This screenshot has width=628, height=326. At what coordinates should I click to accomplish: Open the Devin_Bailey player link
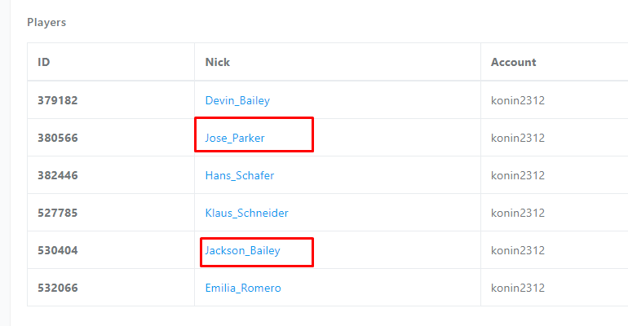pyautogui.click(x=237, y=100)
